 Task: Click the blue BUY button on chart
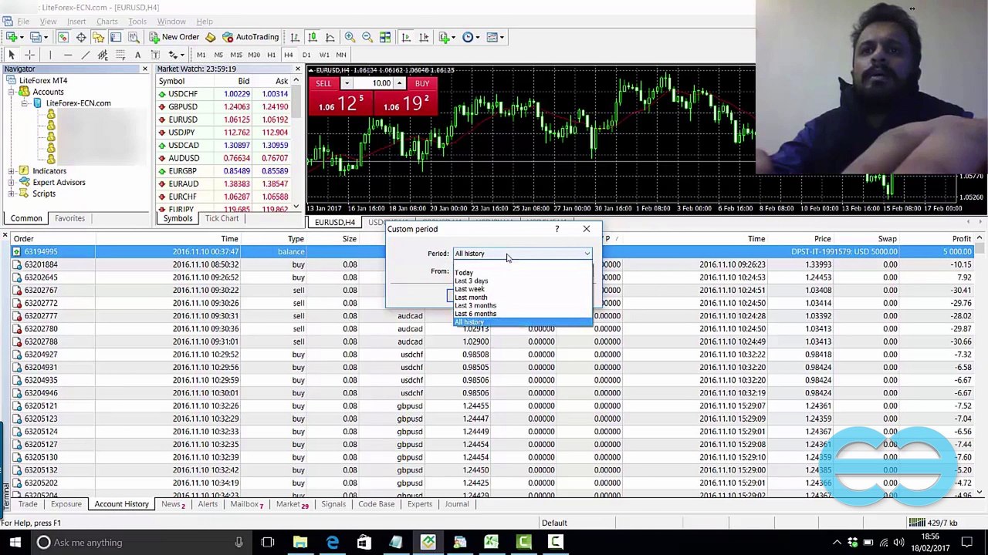[x=422, y=83]
